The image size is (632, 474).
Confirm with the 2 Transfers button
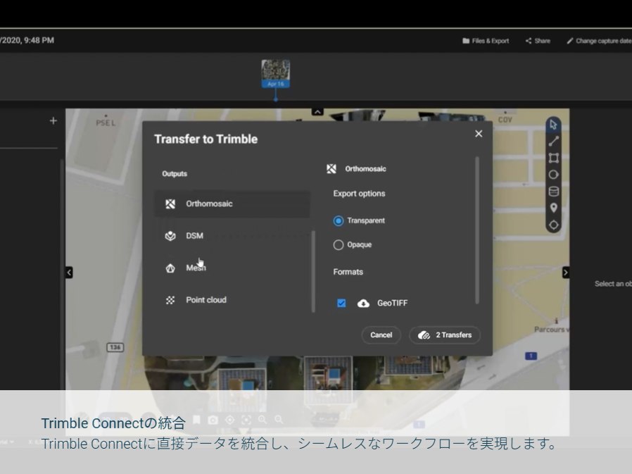coord(445,335)
